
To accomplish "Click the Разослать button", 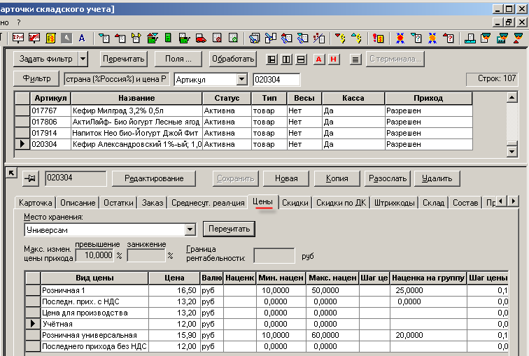I will [388, 178].
